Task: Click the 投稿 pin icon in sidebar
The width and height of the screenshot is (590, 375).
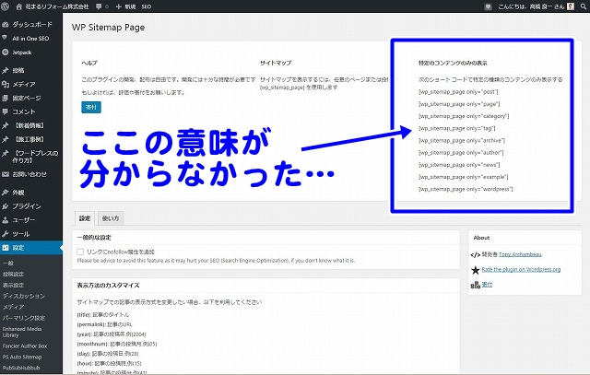Action: coord(6,70)
